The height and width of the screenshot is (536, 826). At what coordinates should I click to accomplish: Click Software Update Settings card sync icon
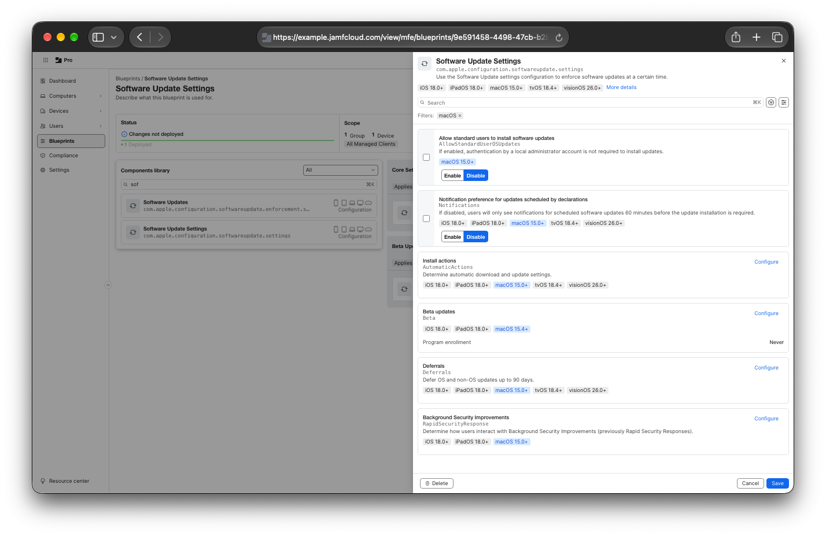[133, 232]
